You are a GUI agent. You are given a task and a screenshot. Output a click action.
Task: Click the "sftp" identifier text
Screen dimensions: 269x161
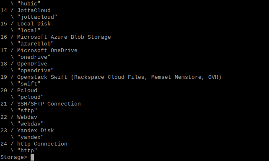27,111
